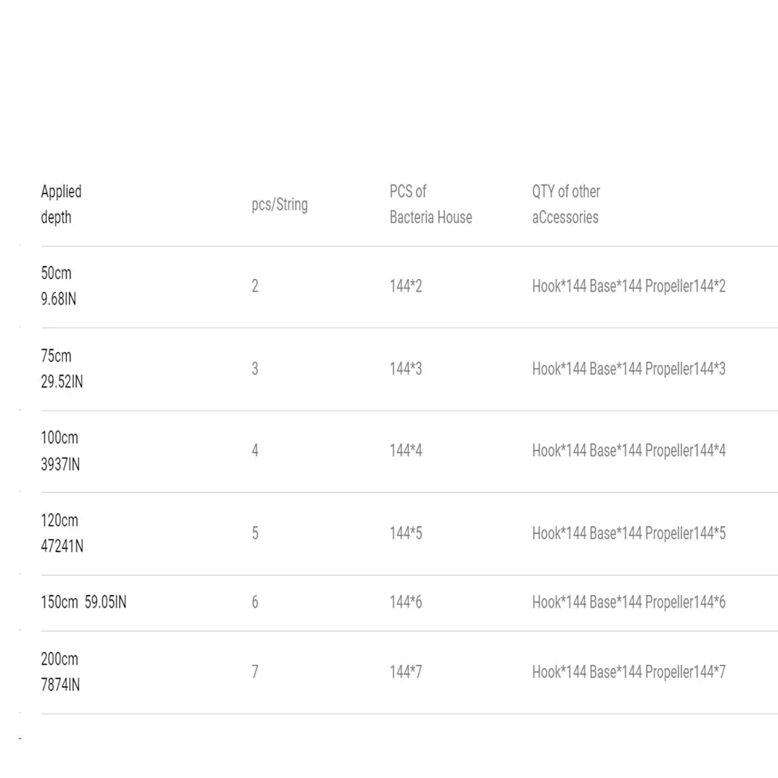Click the accessories cell ending in Propeller144*3

[x=628, y=369]
